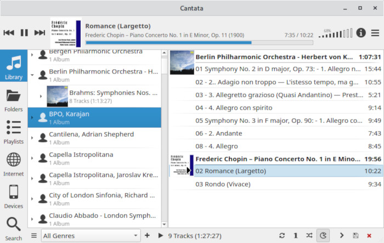Pause the playing song
Screen dimensions: 384x243
click(24, 32)
